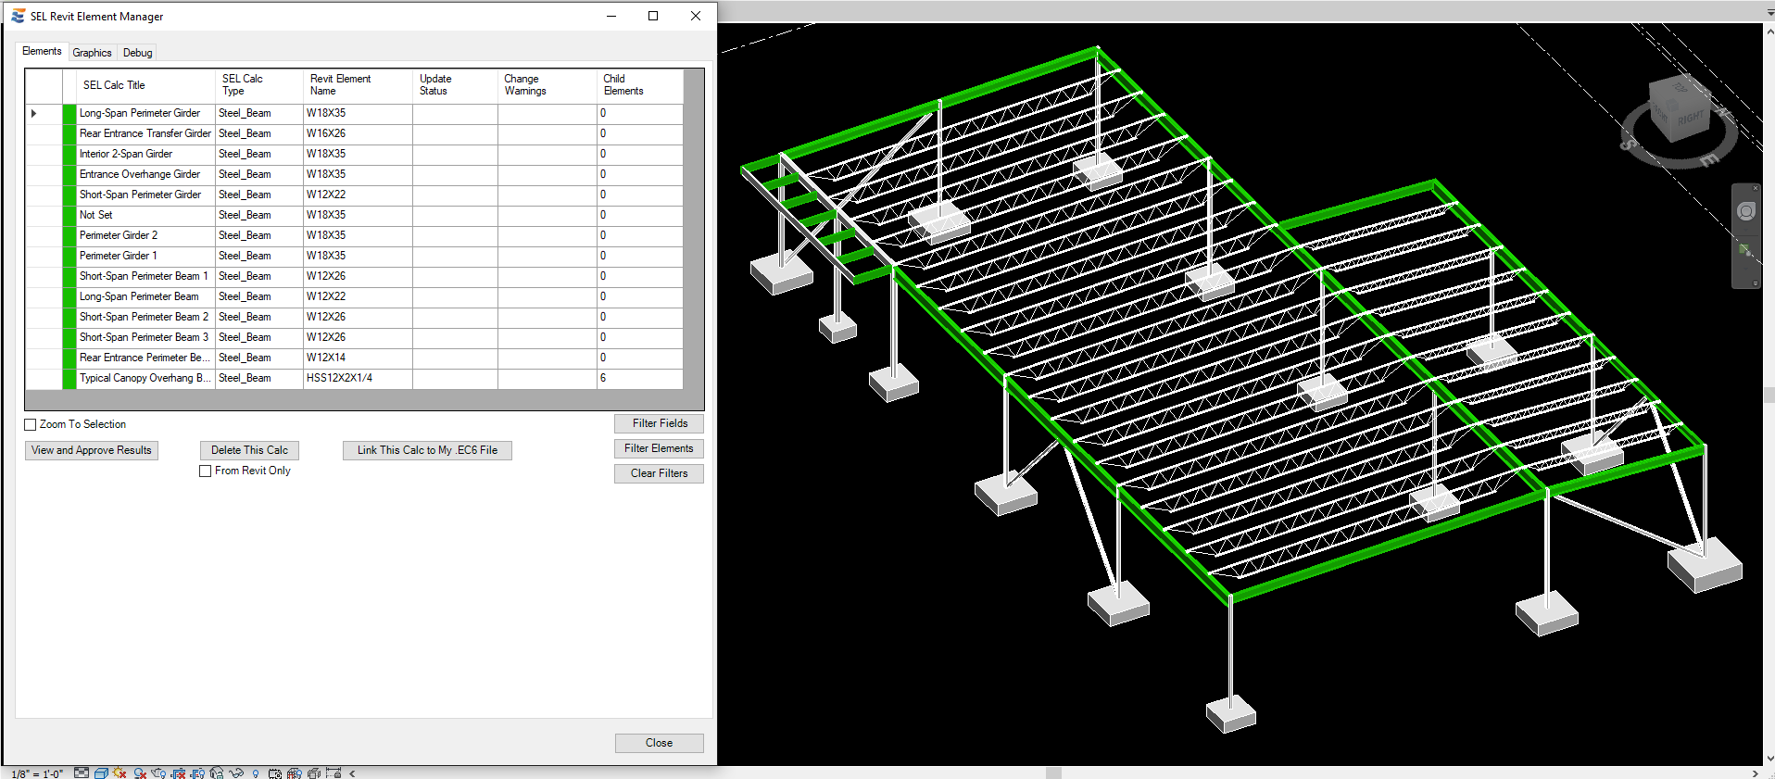Click Highlight Displacement Sets icon
The image size is (1775, 779).
[313, 773]
